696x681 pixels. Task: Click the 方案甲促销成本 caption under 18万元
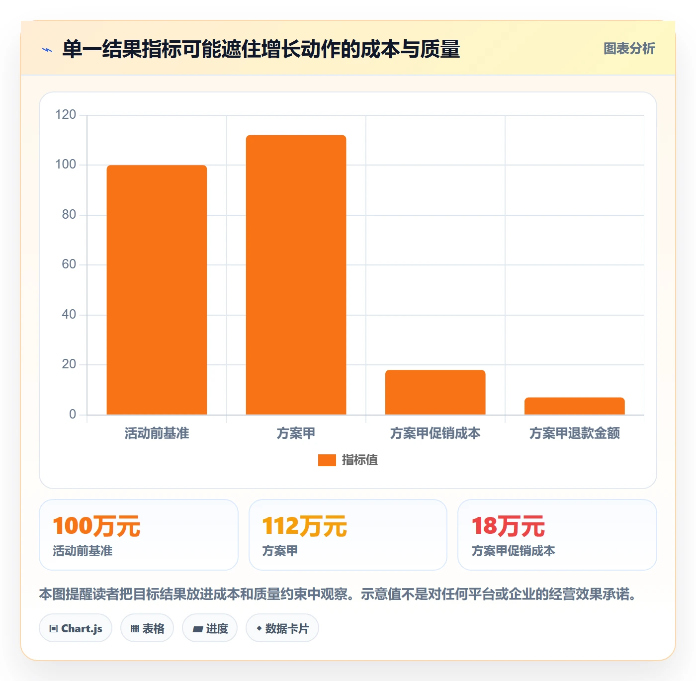tap(513, 551)
